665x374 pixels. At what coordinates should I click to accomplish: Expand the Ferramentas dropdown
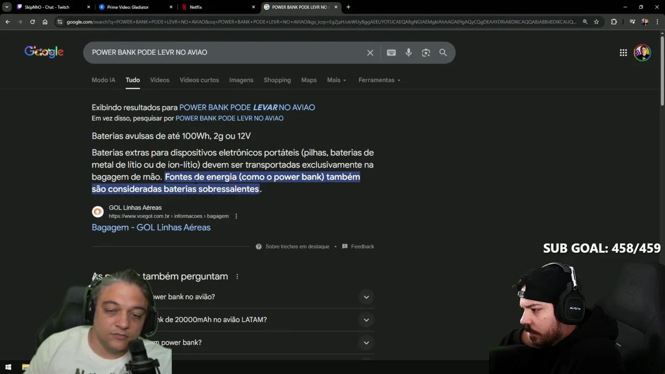(x=379, y=80)
